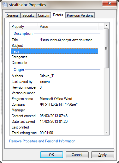Select the Comments property row

pos(55,63)
